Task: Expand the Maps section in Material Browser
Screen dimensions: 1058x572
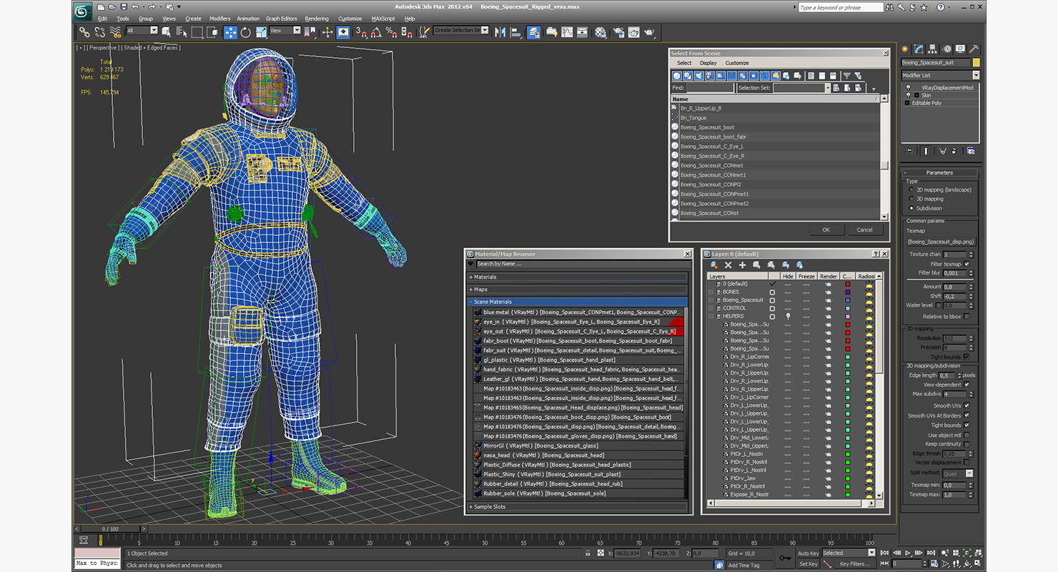Action: coord(578,290)
